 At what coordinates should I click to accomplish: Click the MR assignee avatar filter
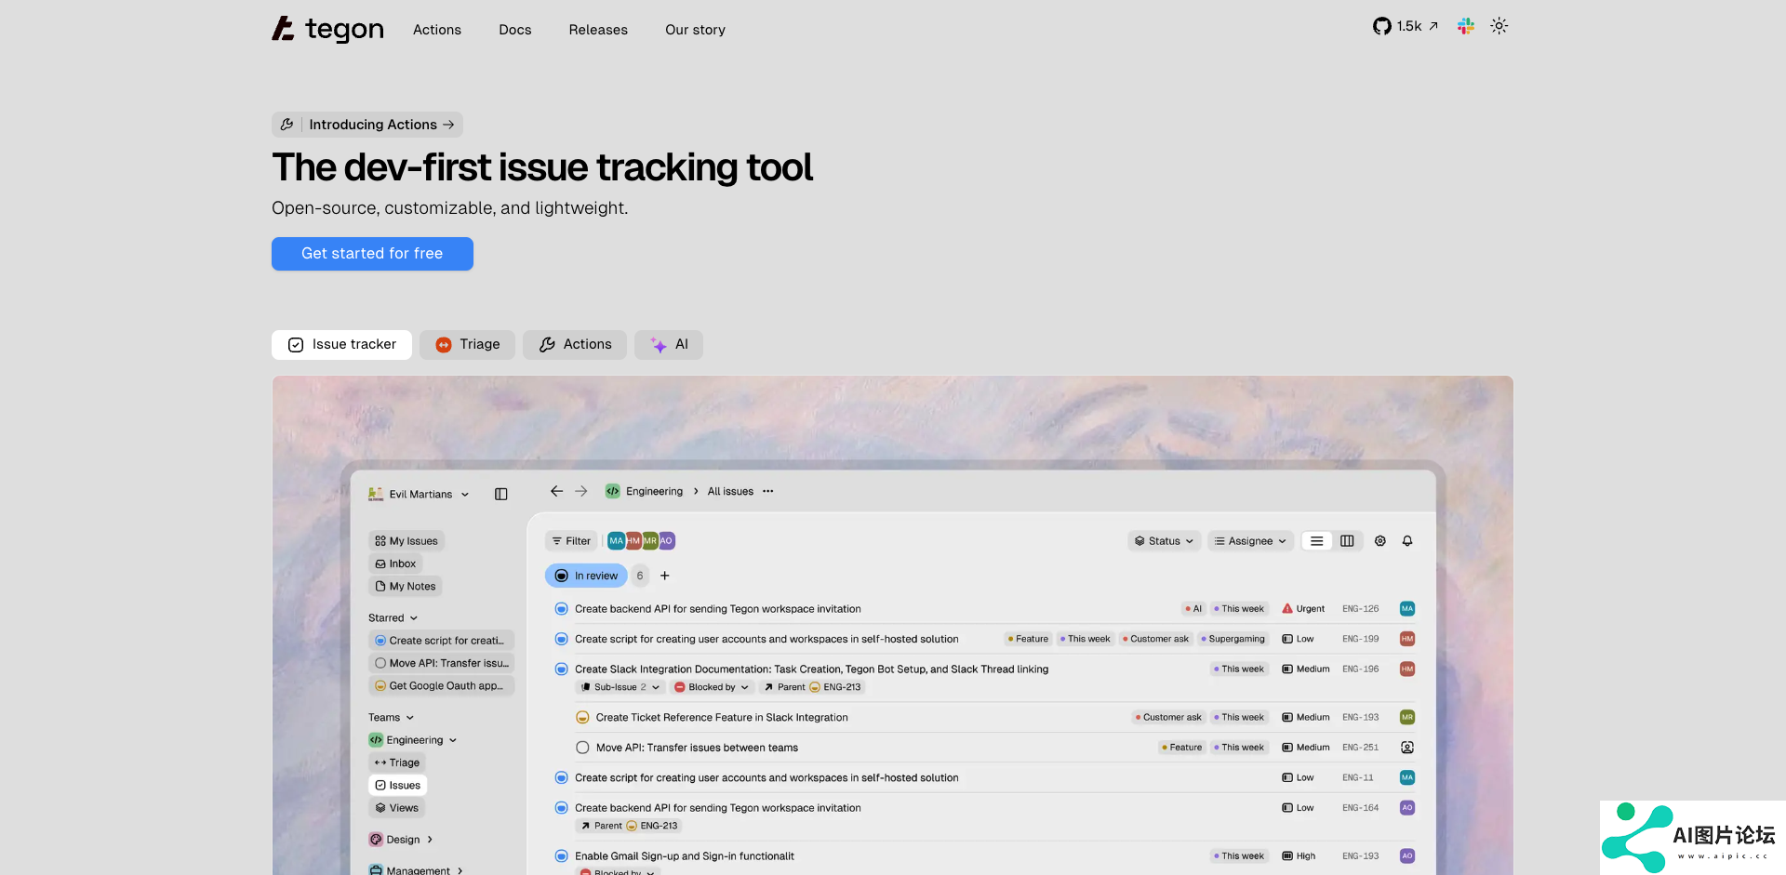[649, 540]
